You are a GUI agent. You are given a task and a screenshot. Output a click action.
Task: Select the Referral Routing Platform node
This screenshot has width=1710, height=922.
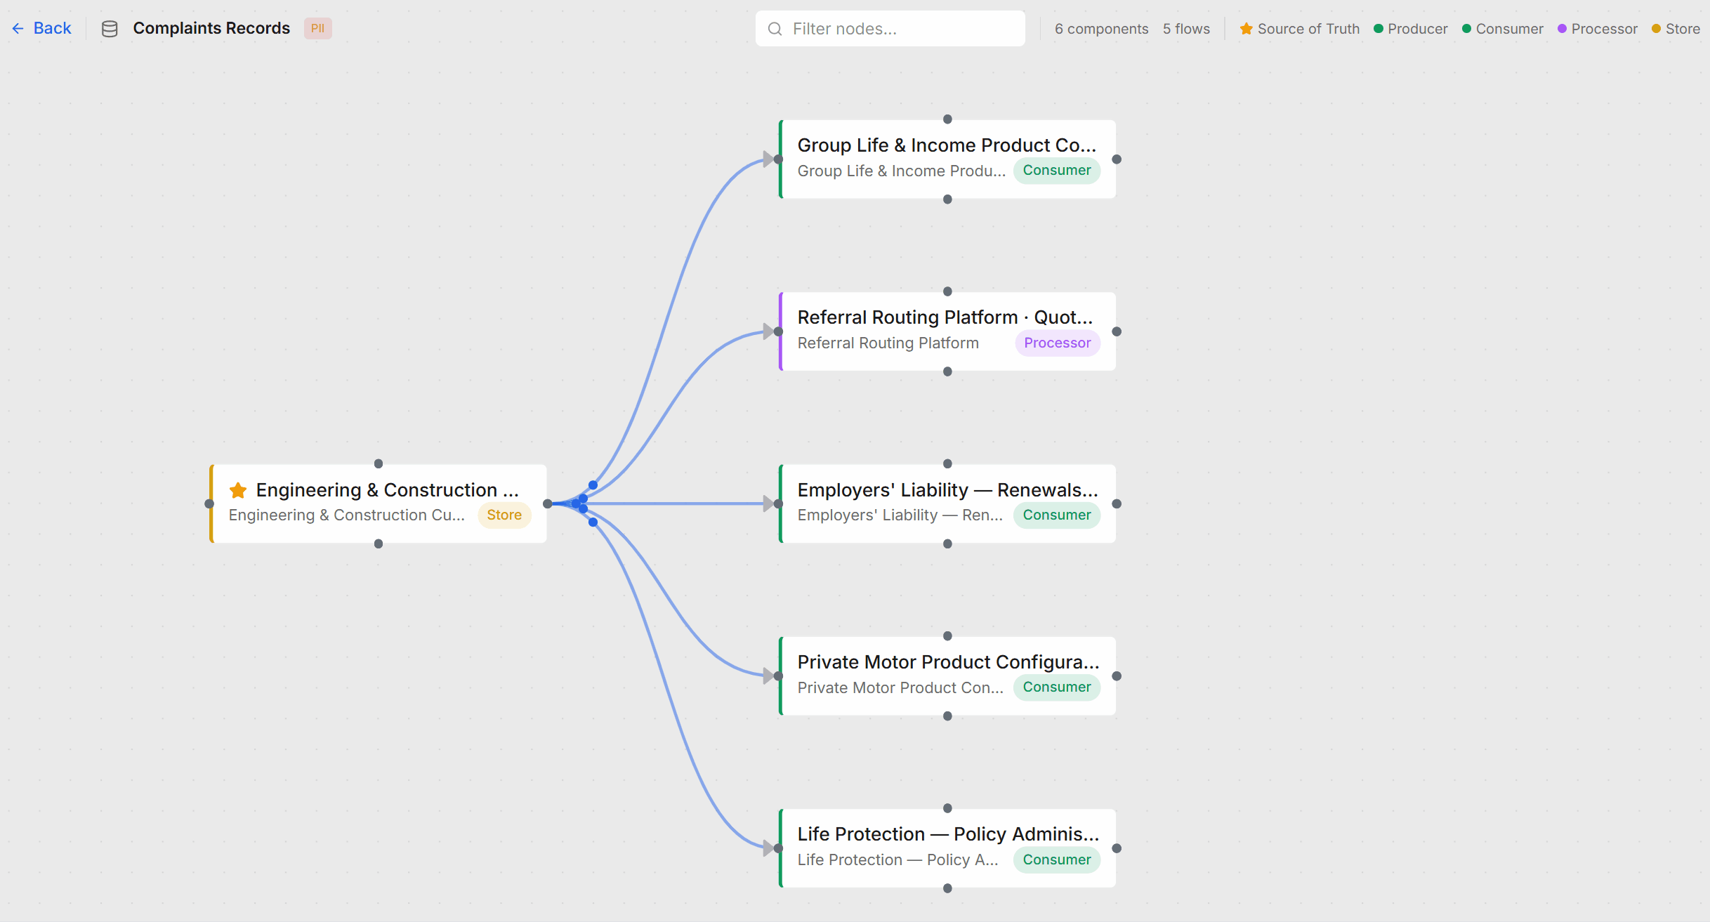pyautogui.click(x=947, y=331)
